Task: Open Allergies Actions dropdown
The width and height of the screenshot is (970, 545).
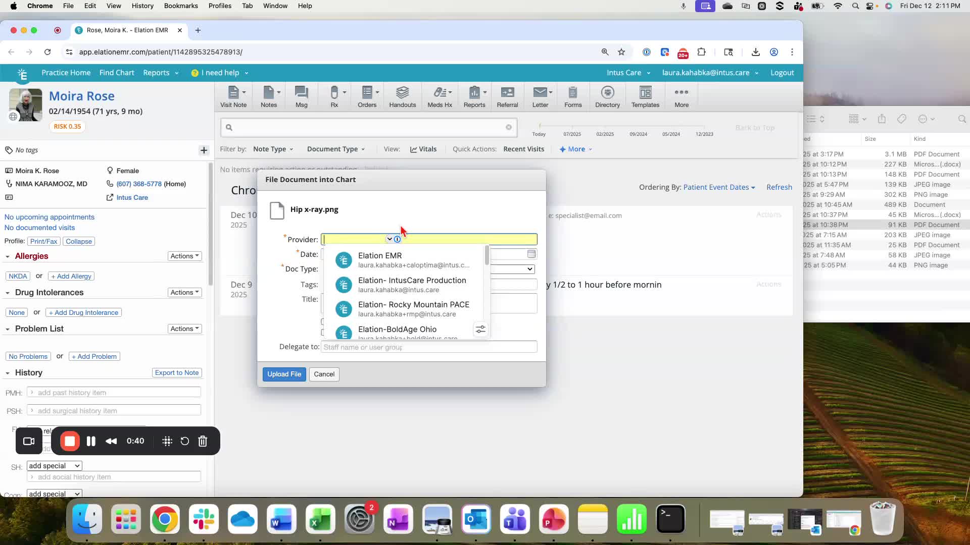Action: point(185,256)
